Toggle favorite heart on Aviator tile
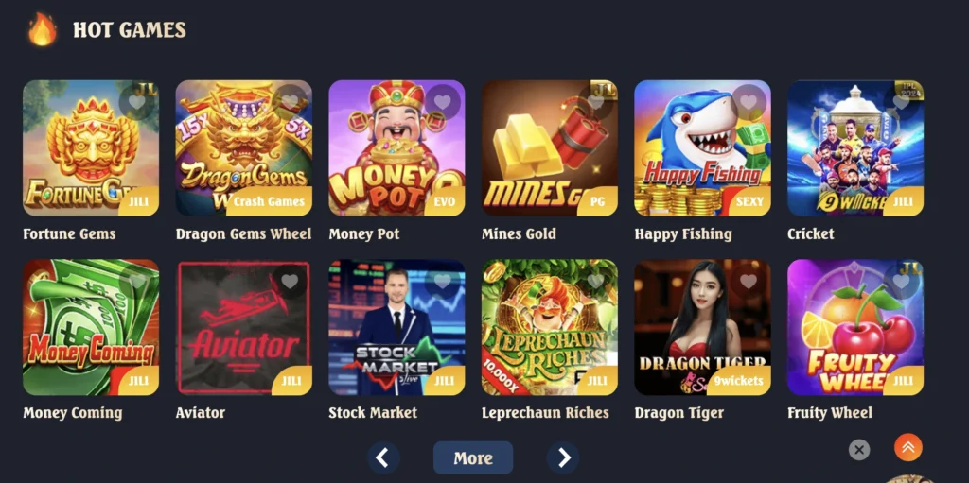969x483 pixels. 290,282
